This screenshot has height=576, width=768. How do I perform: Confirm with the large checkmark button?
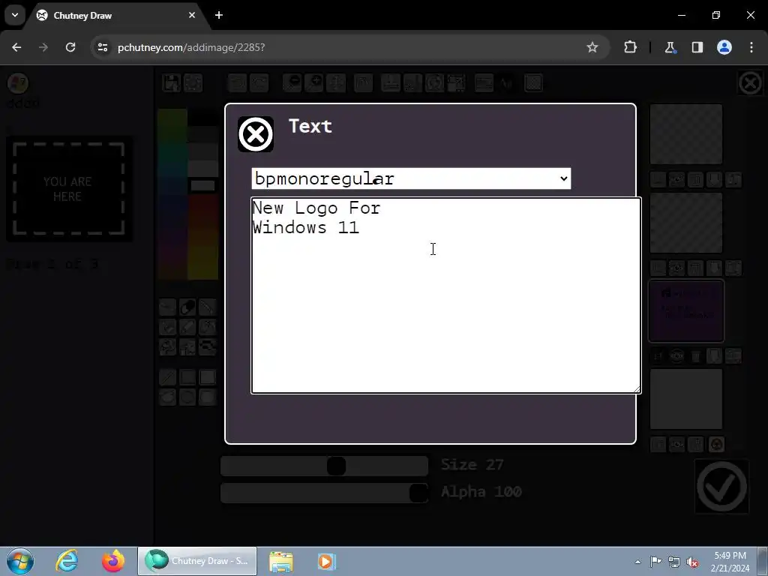click(x=722, y=486)
